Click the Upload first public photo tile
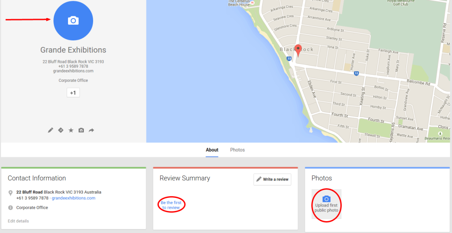The width and height of the screenshot is (452, 233). click(x=326, y=204)
